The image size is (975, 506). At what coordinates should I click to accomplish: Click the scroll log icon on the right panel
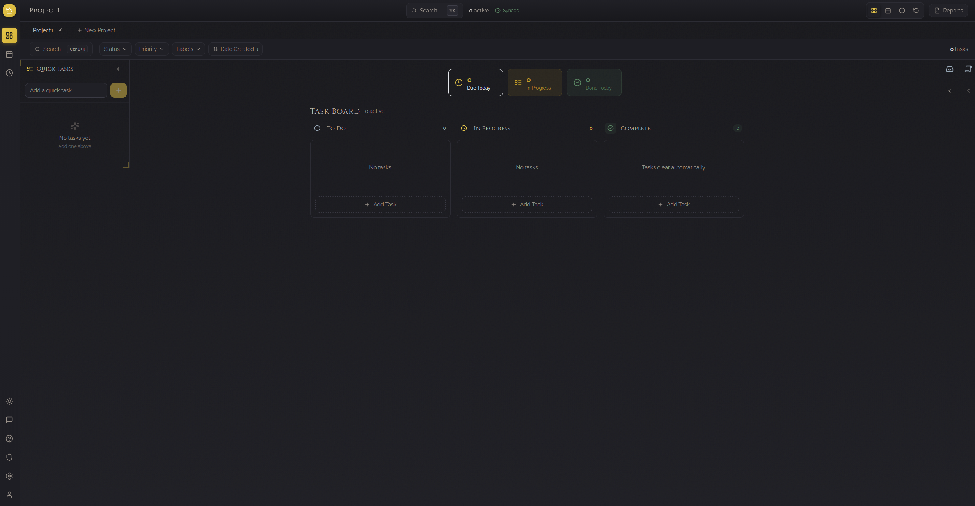(x=968, y=69)
